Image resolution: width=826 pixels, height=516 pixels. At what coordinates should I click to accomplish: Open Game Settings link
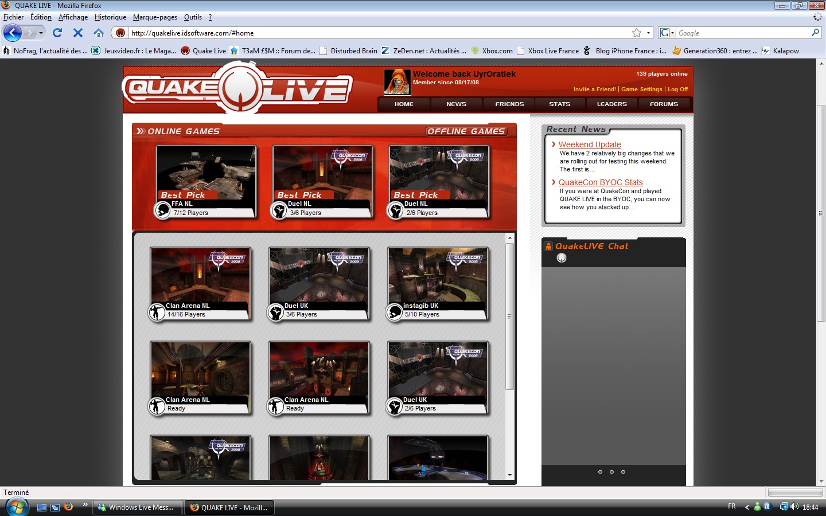pos(641,89)
